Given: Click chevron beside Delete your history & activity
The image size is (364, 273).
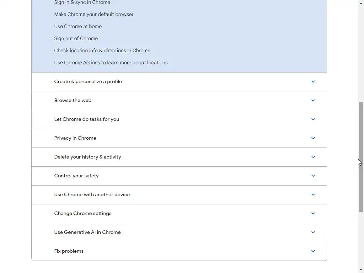Looking at the screenshot, I should coord(313,157).
